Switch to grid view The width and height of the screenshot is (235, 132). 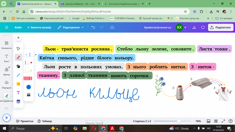pyautogui.click(x=216, y=121)
